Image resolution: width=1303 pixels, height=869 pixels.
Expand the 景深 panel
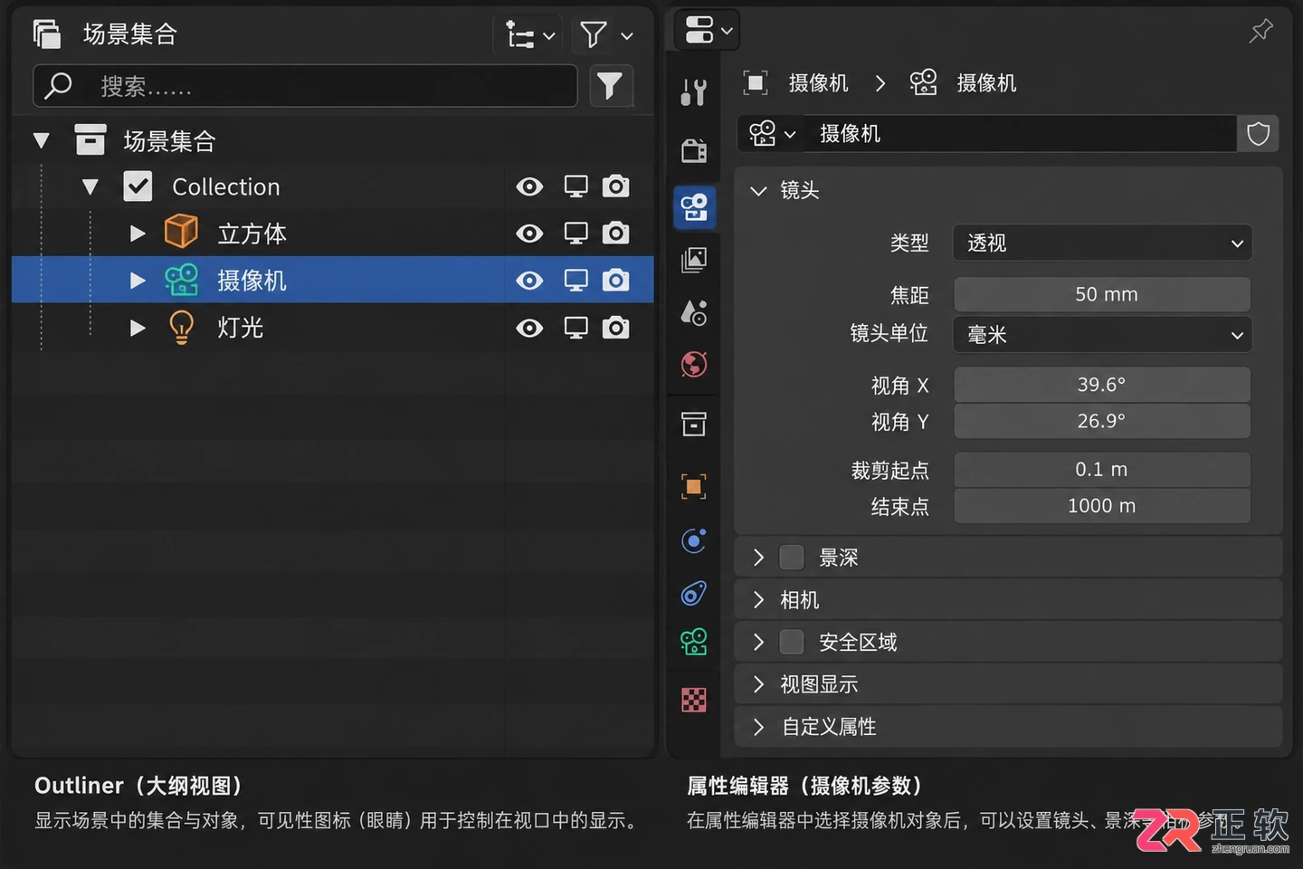(x=759, y=558)
